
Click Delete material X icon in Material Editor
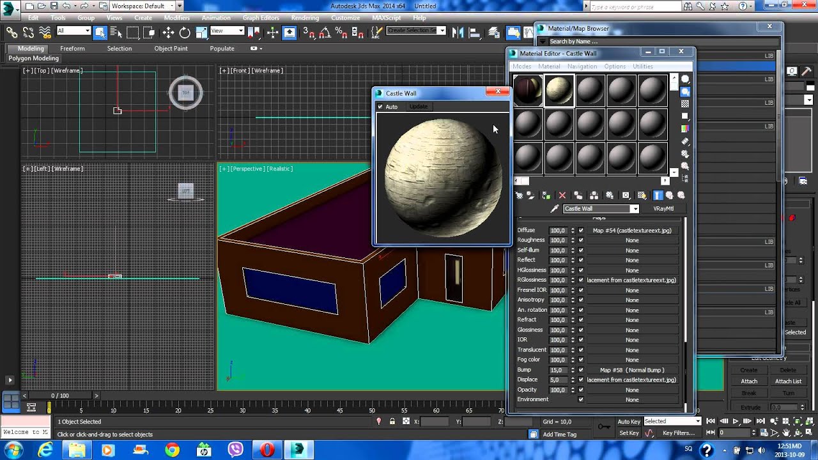(562, 195)
